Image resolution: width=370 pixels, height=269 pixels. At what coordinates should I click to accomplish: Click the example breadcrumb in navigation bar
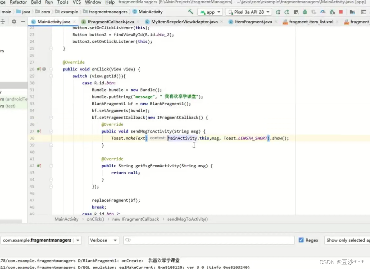coord(67,12)
